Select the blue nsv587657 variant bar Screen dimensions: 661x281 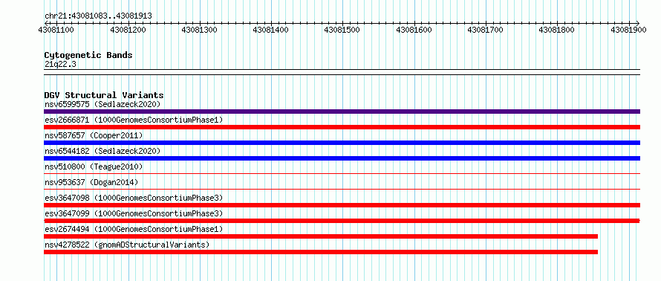click(x=342, y=143)
